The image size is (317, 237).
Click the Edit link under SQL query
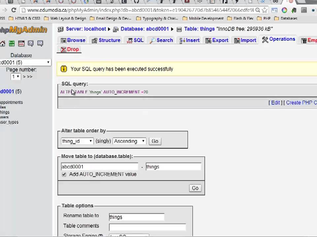(x=275, y=103)
